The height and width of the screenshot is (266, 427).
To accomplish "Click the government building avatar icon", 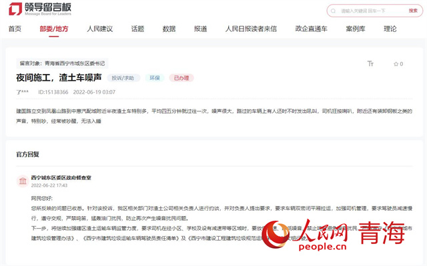I will click(x=23, y=181).
